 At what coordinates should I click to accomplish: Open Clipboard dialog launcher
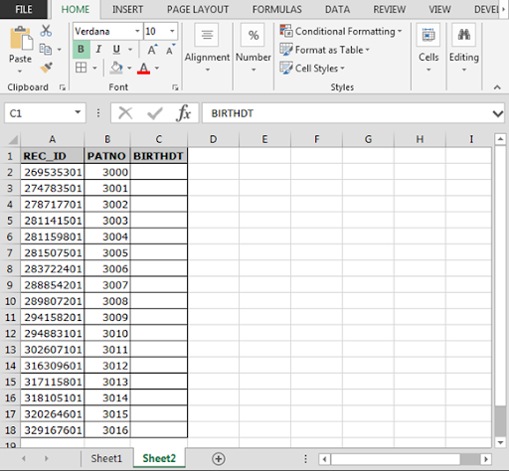pyautogui.click(x=63, y=87)
